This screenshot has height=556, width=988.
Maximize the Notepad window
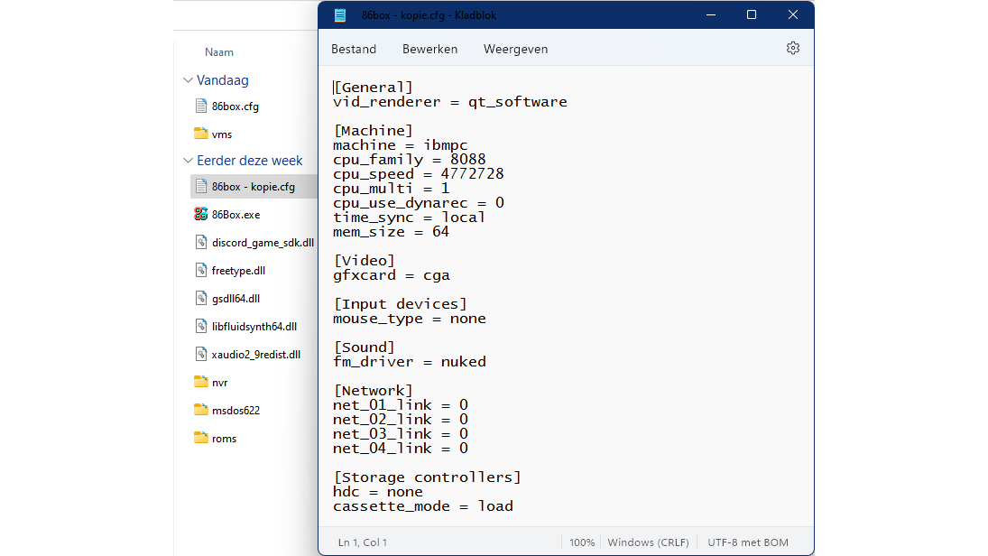pos(751,15)
